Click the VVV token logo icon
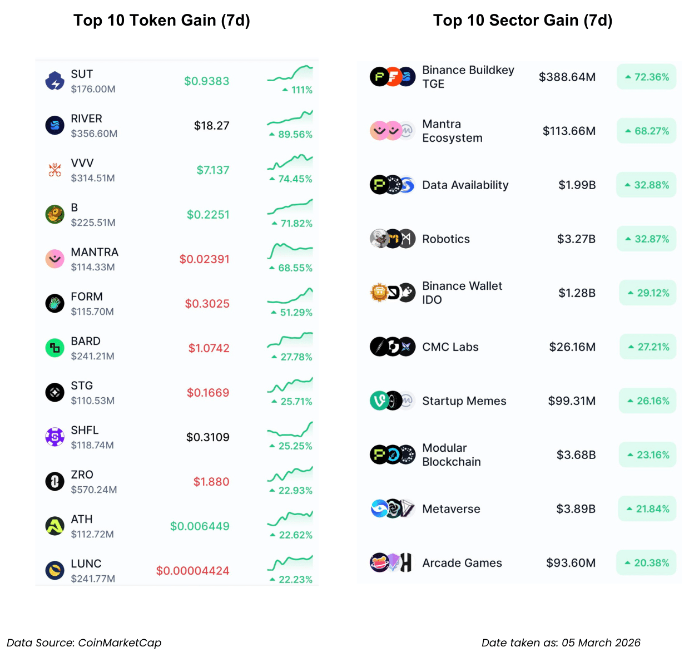Viewport: 689px width, 652px height. coord(54,170)
